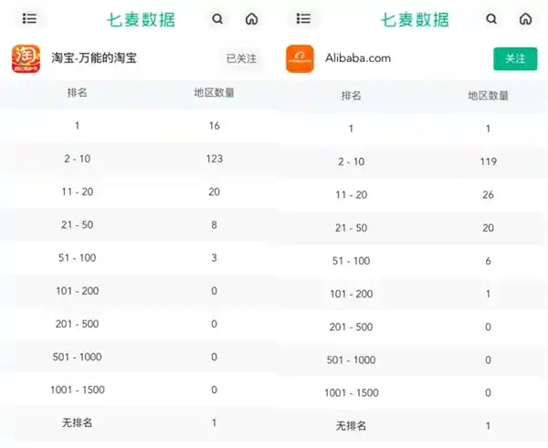Click 七麦数据 logo above Alibaba.com
Viewport: 548px width, 448px height.
[415, 19]
